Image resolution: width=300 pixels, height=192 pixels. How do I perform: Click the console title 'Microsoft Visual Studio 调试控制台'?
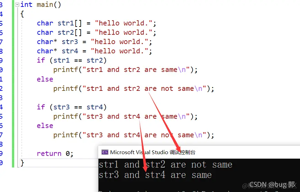153,152
